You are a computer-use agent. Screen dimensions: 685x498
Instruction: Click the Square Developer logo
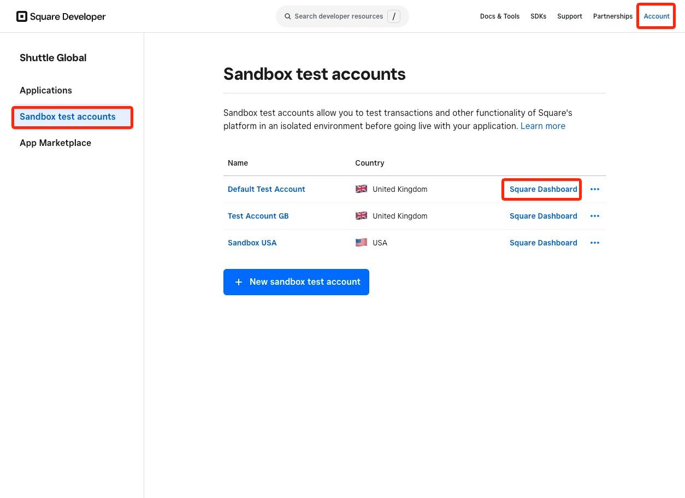pyautogui.click(x=61, y=16)
